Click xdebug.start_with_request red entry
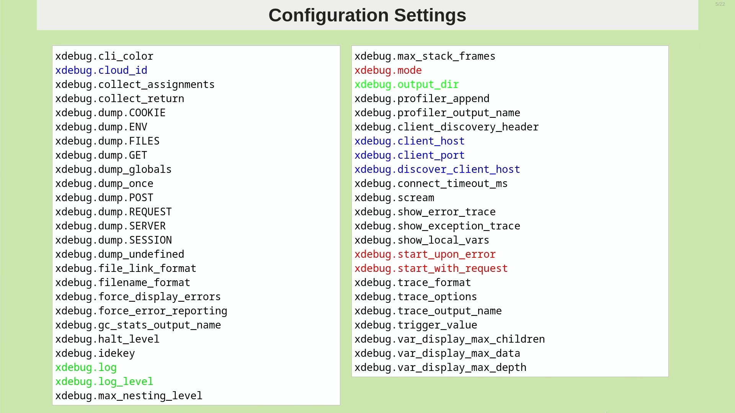This screenshot has height=413, width=735. 431,268
